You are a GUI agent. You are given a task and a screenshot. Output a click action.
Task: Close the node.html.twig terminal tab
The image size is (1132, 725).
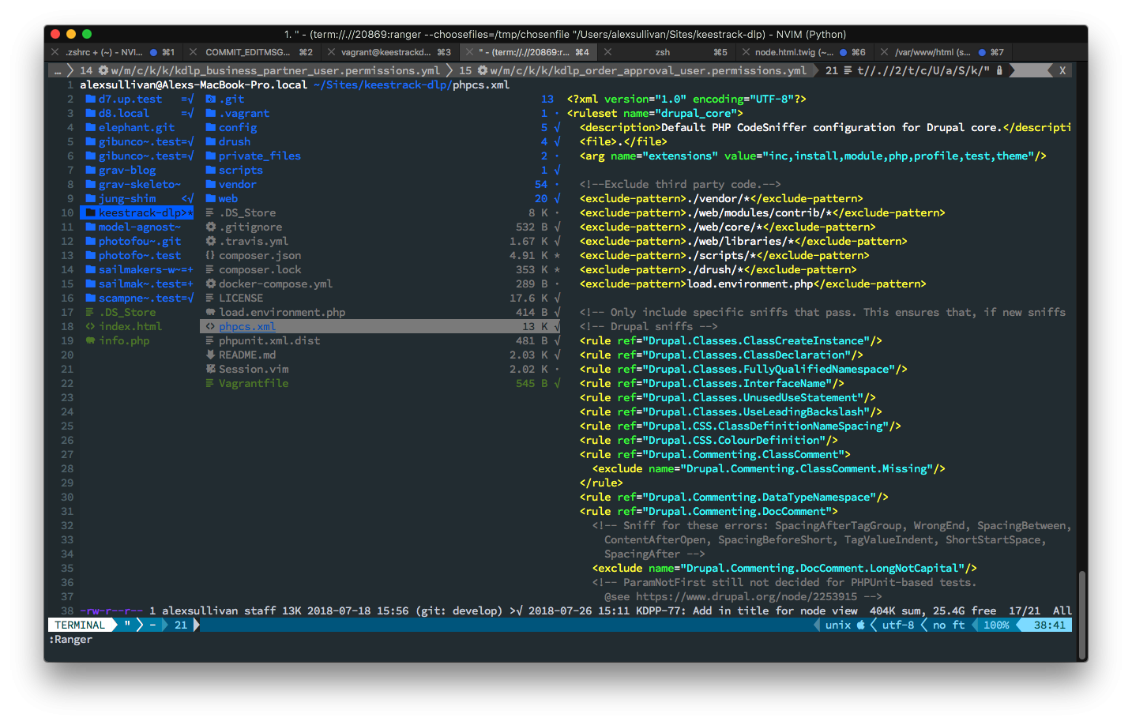point(746,52)
